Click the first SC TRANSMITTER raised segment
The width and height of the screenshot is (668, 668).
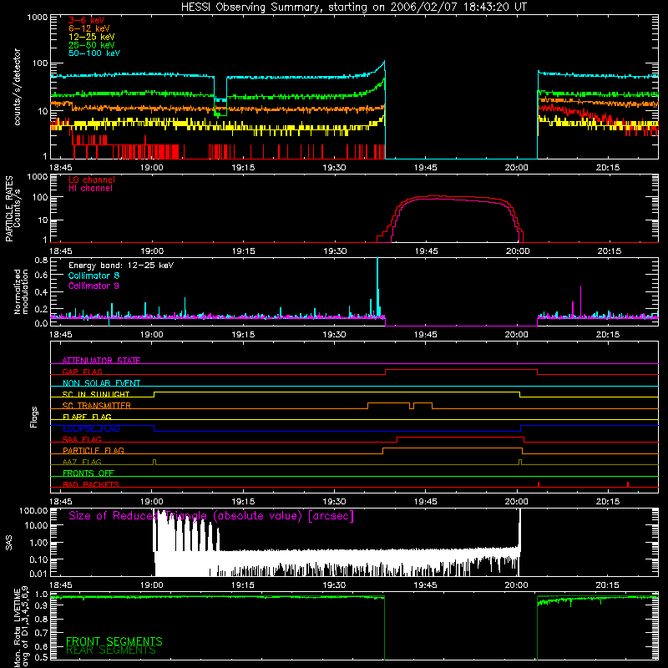pyautogui.click(x=388, y=403)
